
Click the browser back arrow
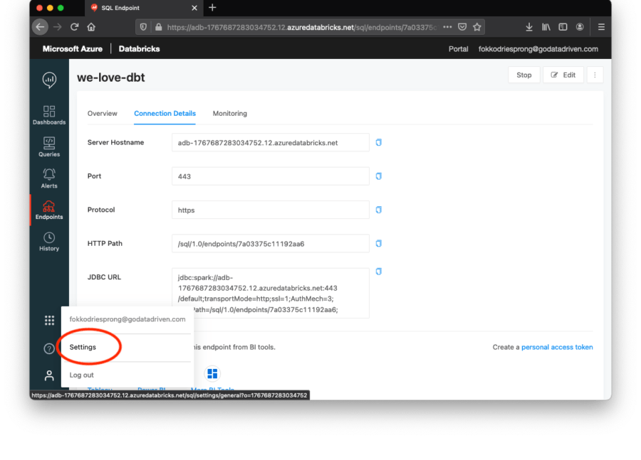point(40,27)
